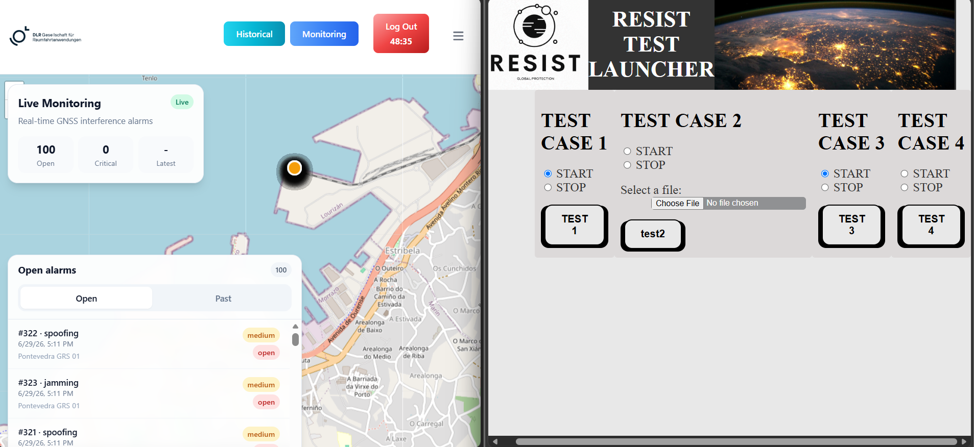
Task: Click the Live Monitoring heading
Action: point(59,103)
